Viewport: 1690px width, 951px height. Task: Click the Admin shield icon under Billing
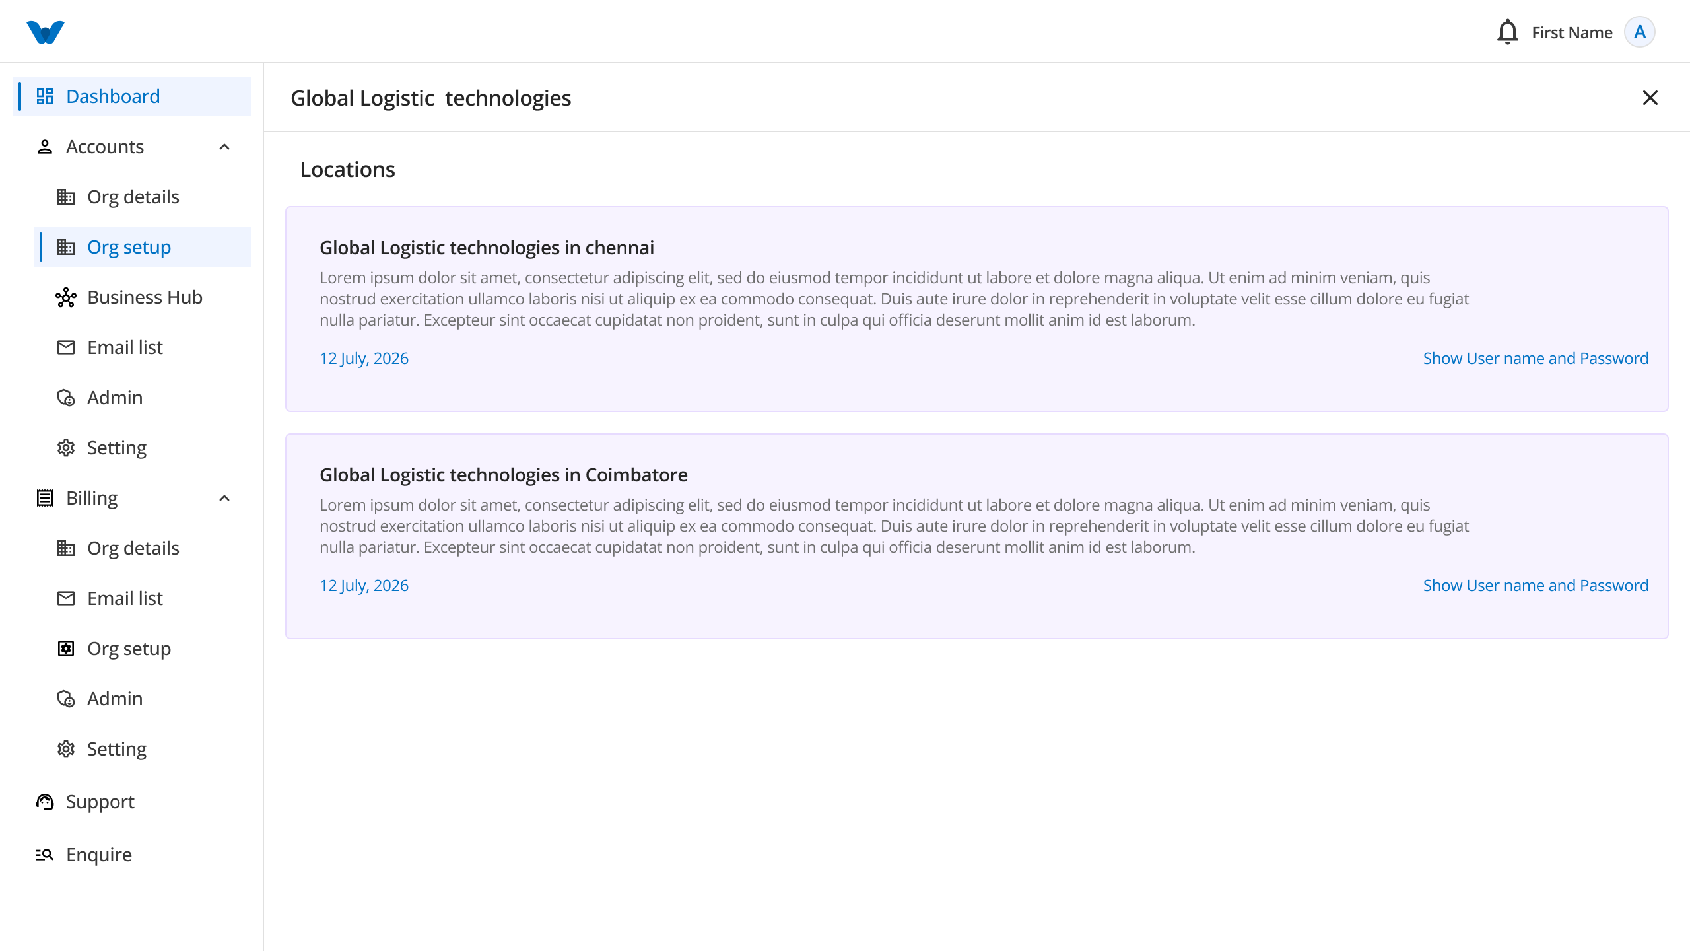tap(66, 699)
